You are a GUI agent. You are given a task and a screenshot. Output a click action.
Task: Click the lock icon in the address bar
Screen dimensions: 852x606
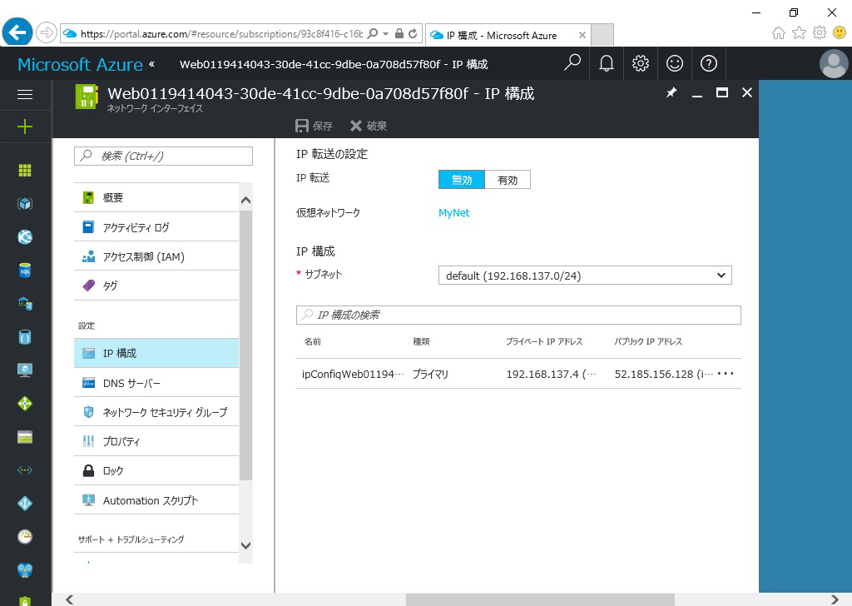[x=399, y=33]
